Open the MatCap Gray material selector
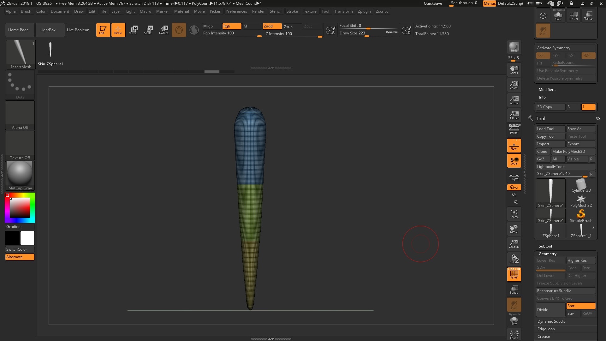The height and width of the screenshot is (341, 606). tap(20, 176)
